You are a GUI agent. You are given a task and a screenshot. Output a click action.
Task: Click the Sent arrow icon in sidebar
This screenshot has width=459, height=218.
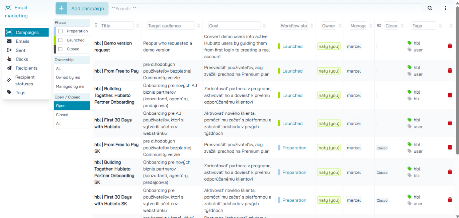(x=9, y=50)
